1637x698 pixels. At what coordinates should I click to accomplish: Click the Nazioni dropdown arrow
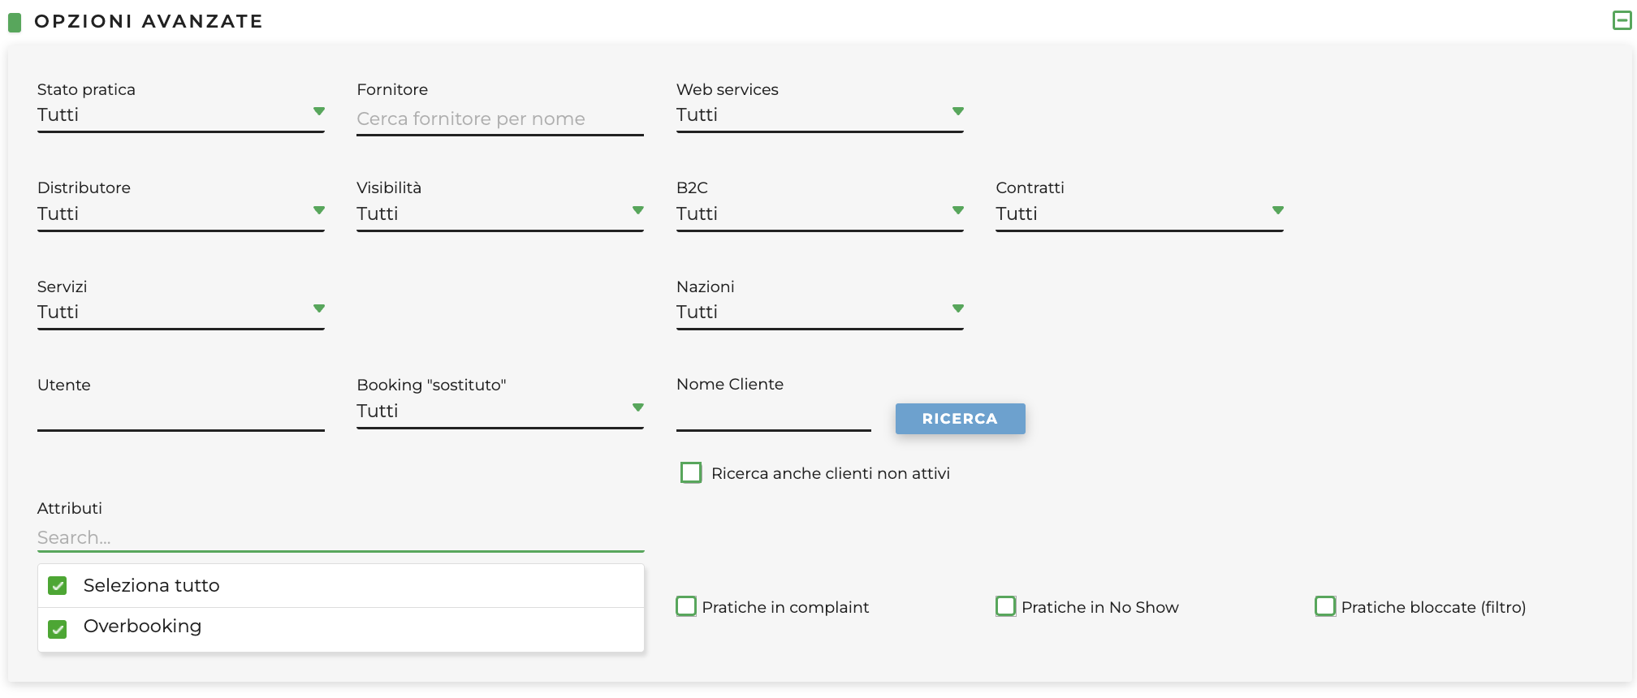point(958,308)
